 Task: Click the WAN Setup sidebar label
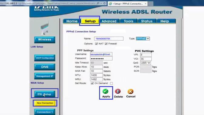point(37,83)
